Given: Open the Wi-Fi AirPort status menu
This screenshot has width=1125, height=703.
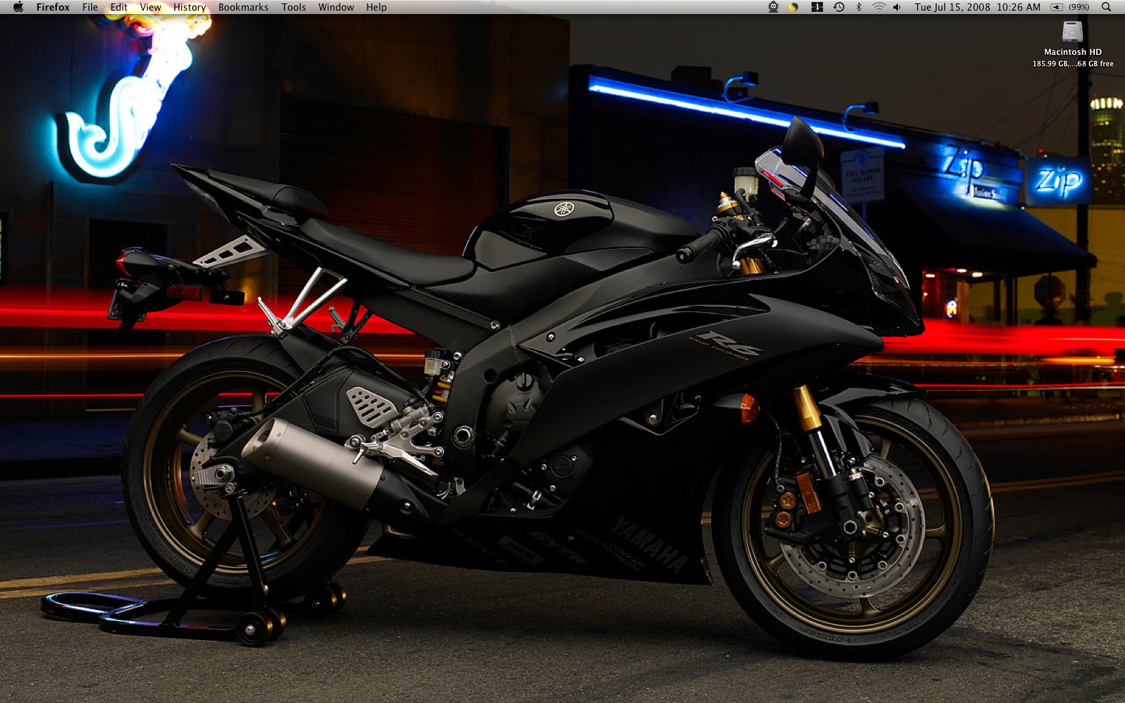Looking at the screenshot, I should [x=879, y=7].
